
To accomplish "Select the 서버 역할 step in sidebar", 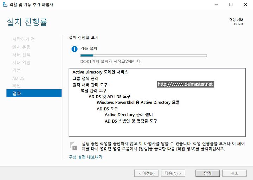I will (x=21, y=63).
